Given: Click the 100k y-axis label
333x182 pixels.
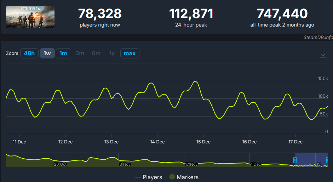Looking at the screenshot, I should pyautogui.click(x=323, y=96).
